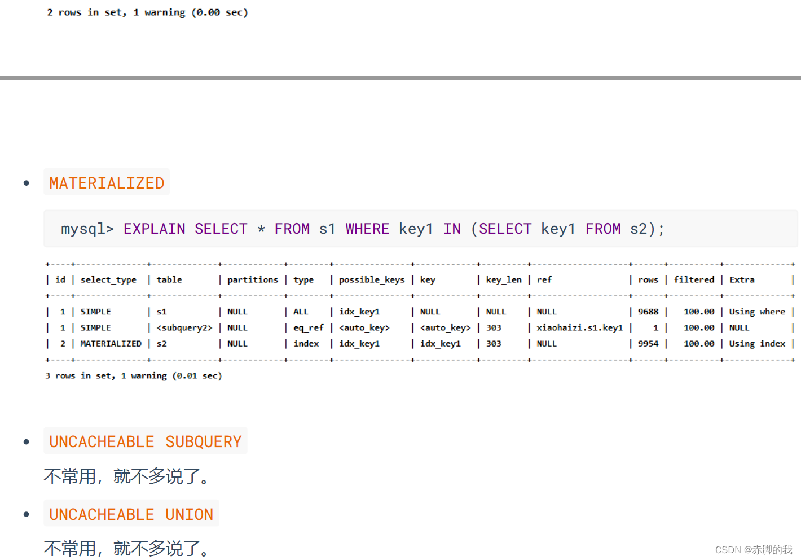Click the 'index' type cell
Image resolution: width=801 pixels, height=560 pixels.
(x=306, y=343)
